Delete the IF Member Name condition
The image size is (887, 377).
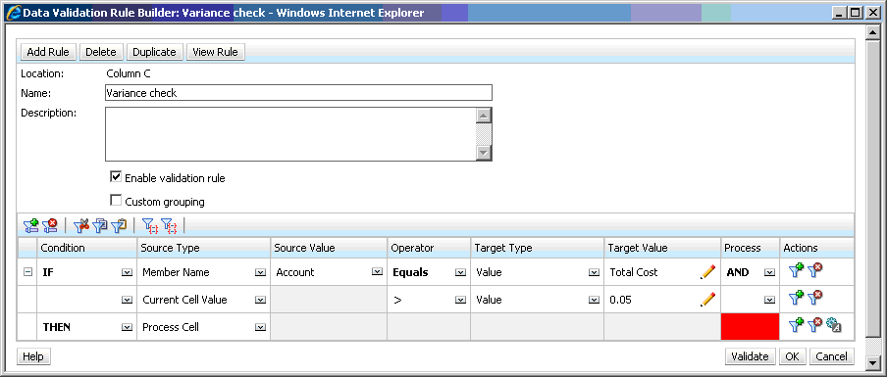(x=814, y=271)
